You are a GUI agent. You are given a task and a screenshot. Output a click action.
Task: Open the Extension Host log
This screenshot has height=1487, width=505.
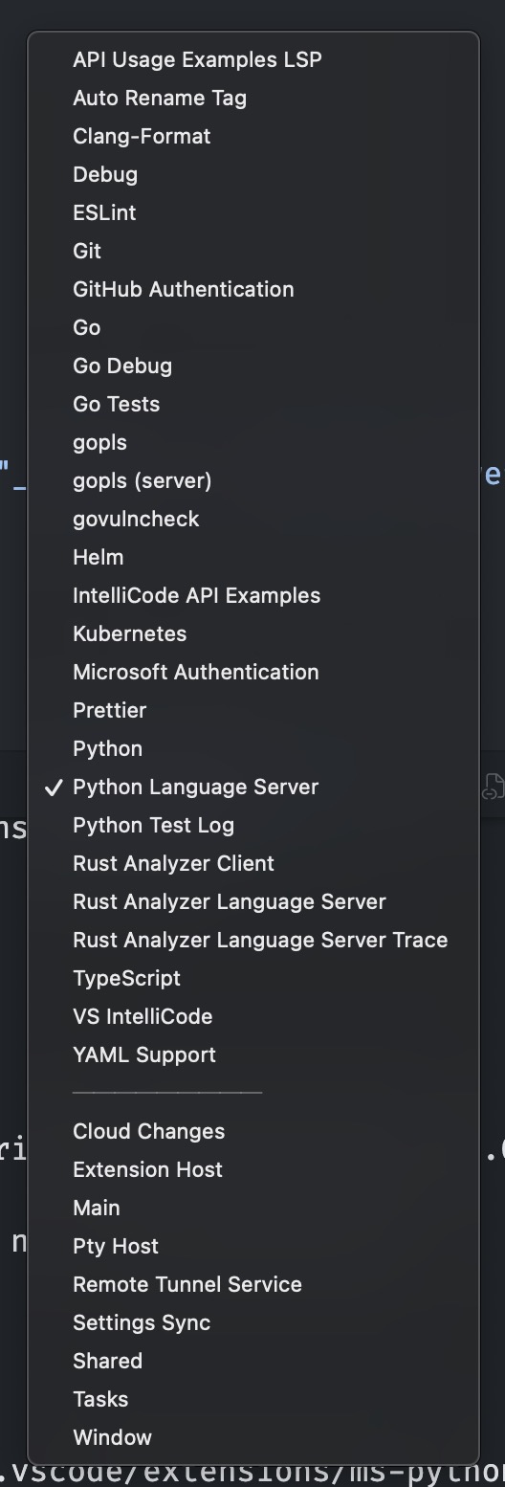click(253, 1169)
